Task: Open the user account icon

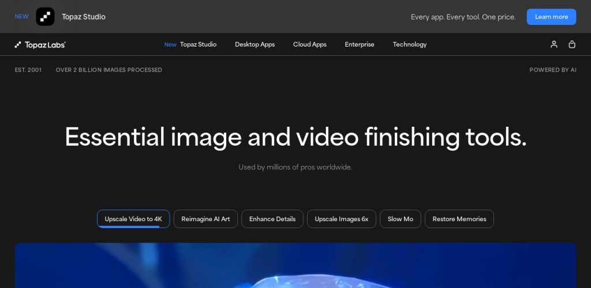Action: tap(554, 44)
